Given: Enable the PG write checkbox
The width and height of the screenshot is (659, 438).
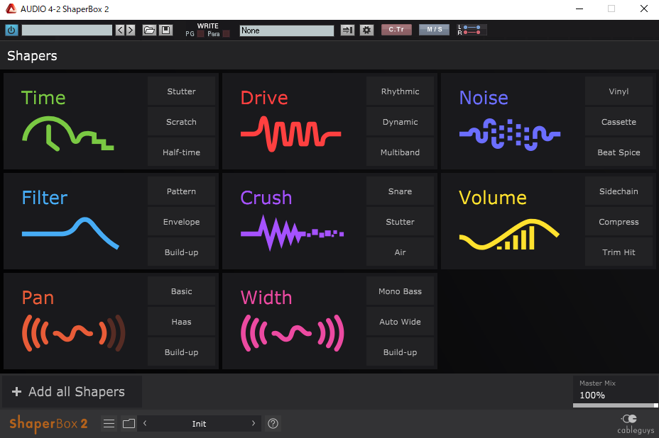Looking at the screenshot, I should [x=201, y=34].
